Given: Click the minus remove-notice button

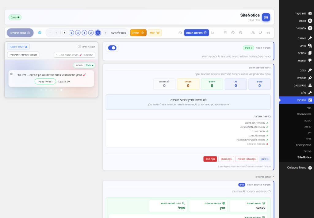Looking at the screenshot, I should tap(50, 33).
